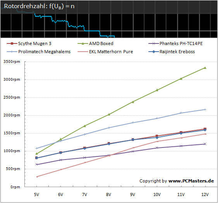The image size is (218, 203).
Task: Click the Raijintek Ereboss legend entry
Action: click(x=172, y=52)
